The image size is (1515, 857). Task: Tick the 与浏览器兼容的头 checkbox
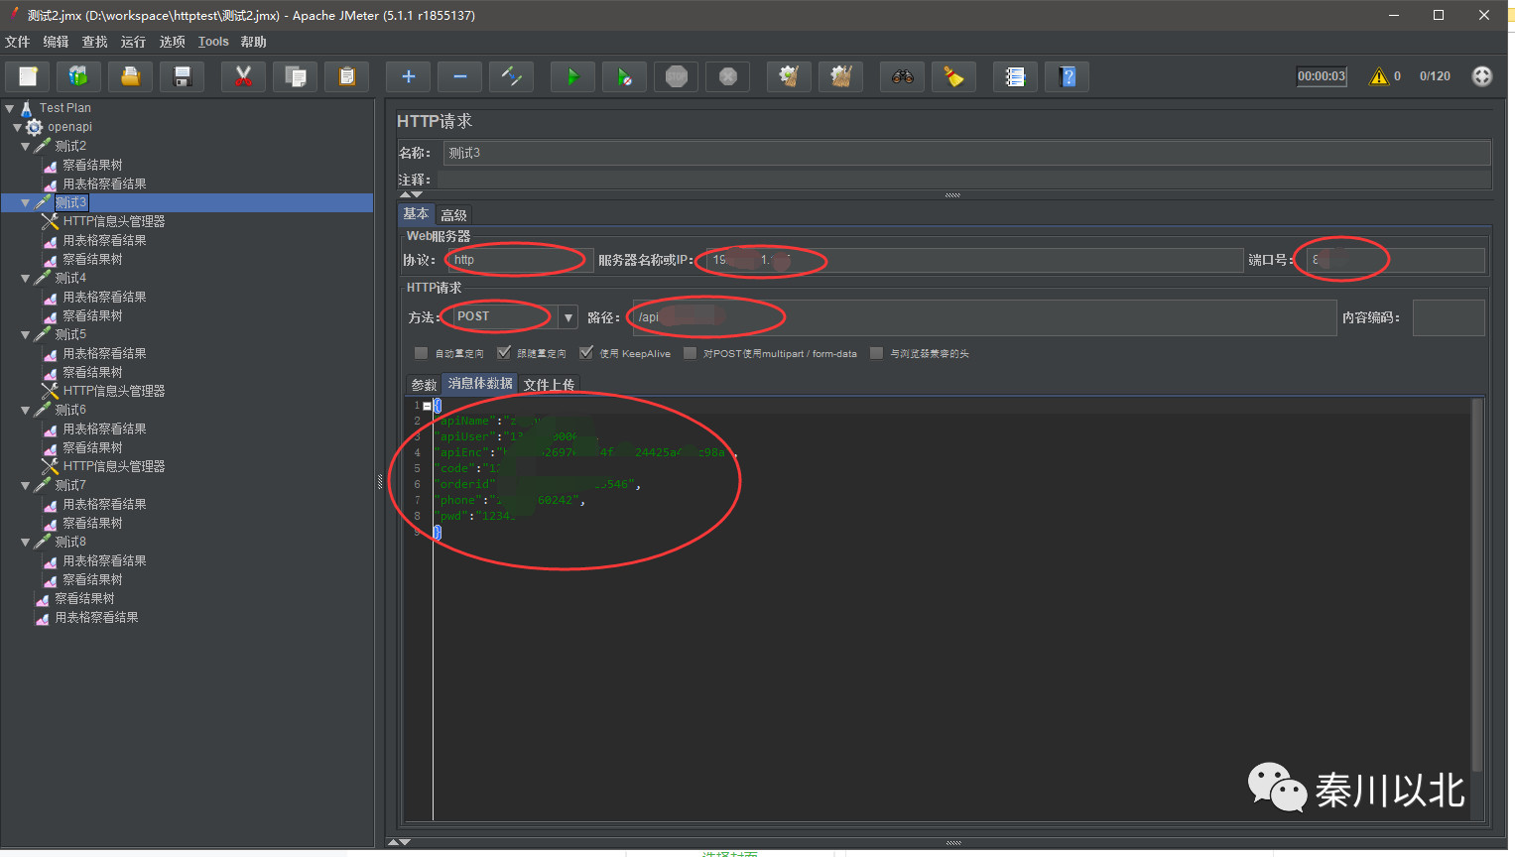coord(876,353)
